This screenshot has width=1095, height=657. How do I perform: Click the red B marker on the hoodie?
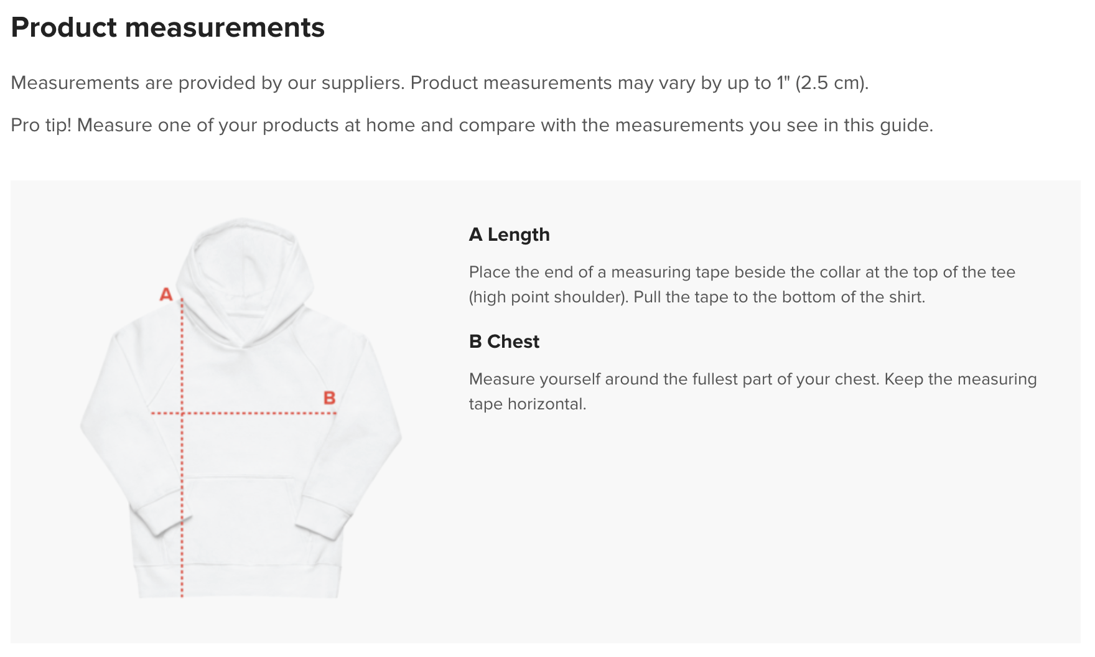[329, 398]
